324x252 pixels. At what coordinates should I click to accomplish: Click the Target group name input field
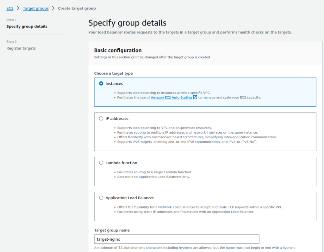tap(177, 239)
